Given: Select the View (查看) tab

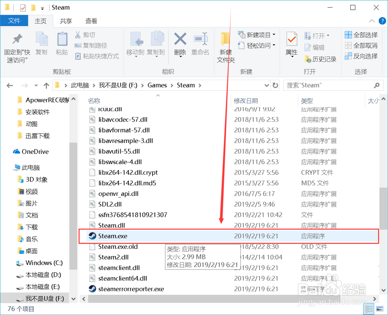Looking at the screenshot, I should pyautogui.click(x=91, y=21).
